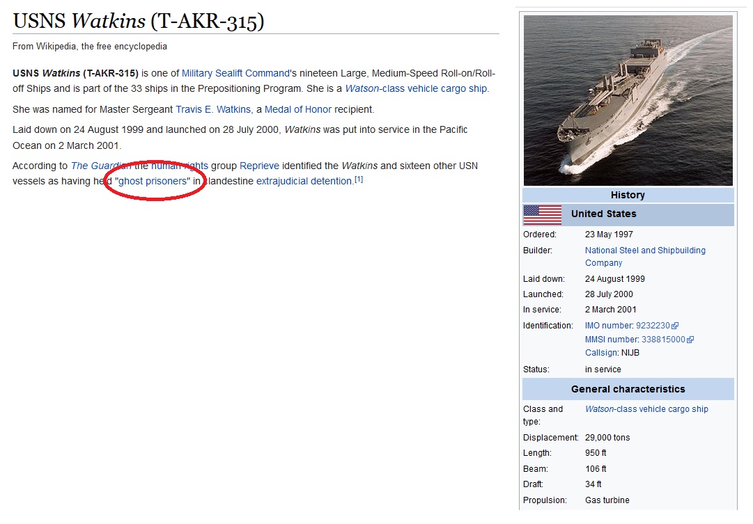Open the MMSI number link
Image resolution: width=753 pixels, height=524 pixels.
tap(612, 340)
